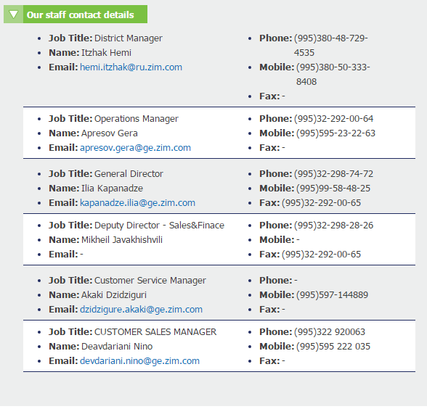The width and height of the screenshot is (427, 409).
Task: Click the Deputy Director - Sales&Finace title
Action: click(x=159, y=225)
